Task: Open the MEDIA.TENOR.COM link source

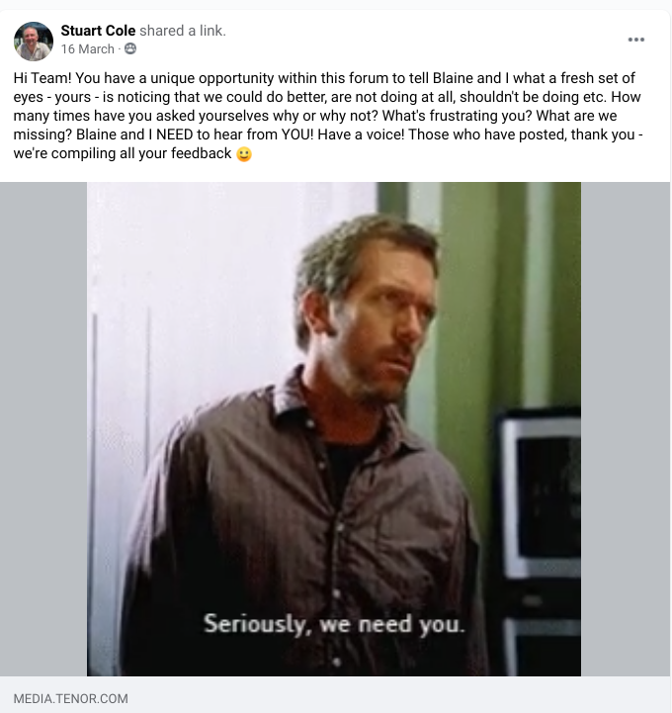Action: 70,698
